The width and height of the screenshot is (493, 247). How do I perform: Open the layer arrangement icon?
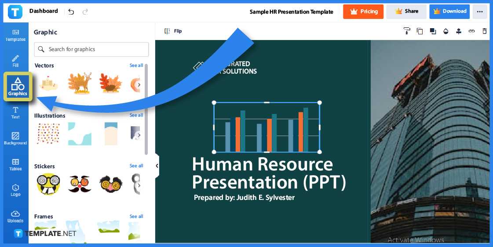(x=433, y=31)
